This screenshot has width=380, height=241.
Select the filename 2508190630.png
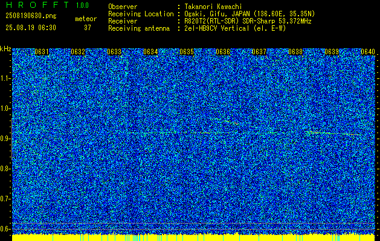click(31, 16)
